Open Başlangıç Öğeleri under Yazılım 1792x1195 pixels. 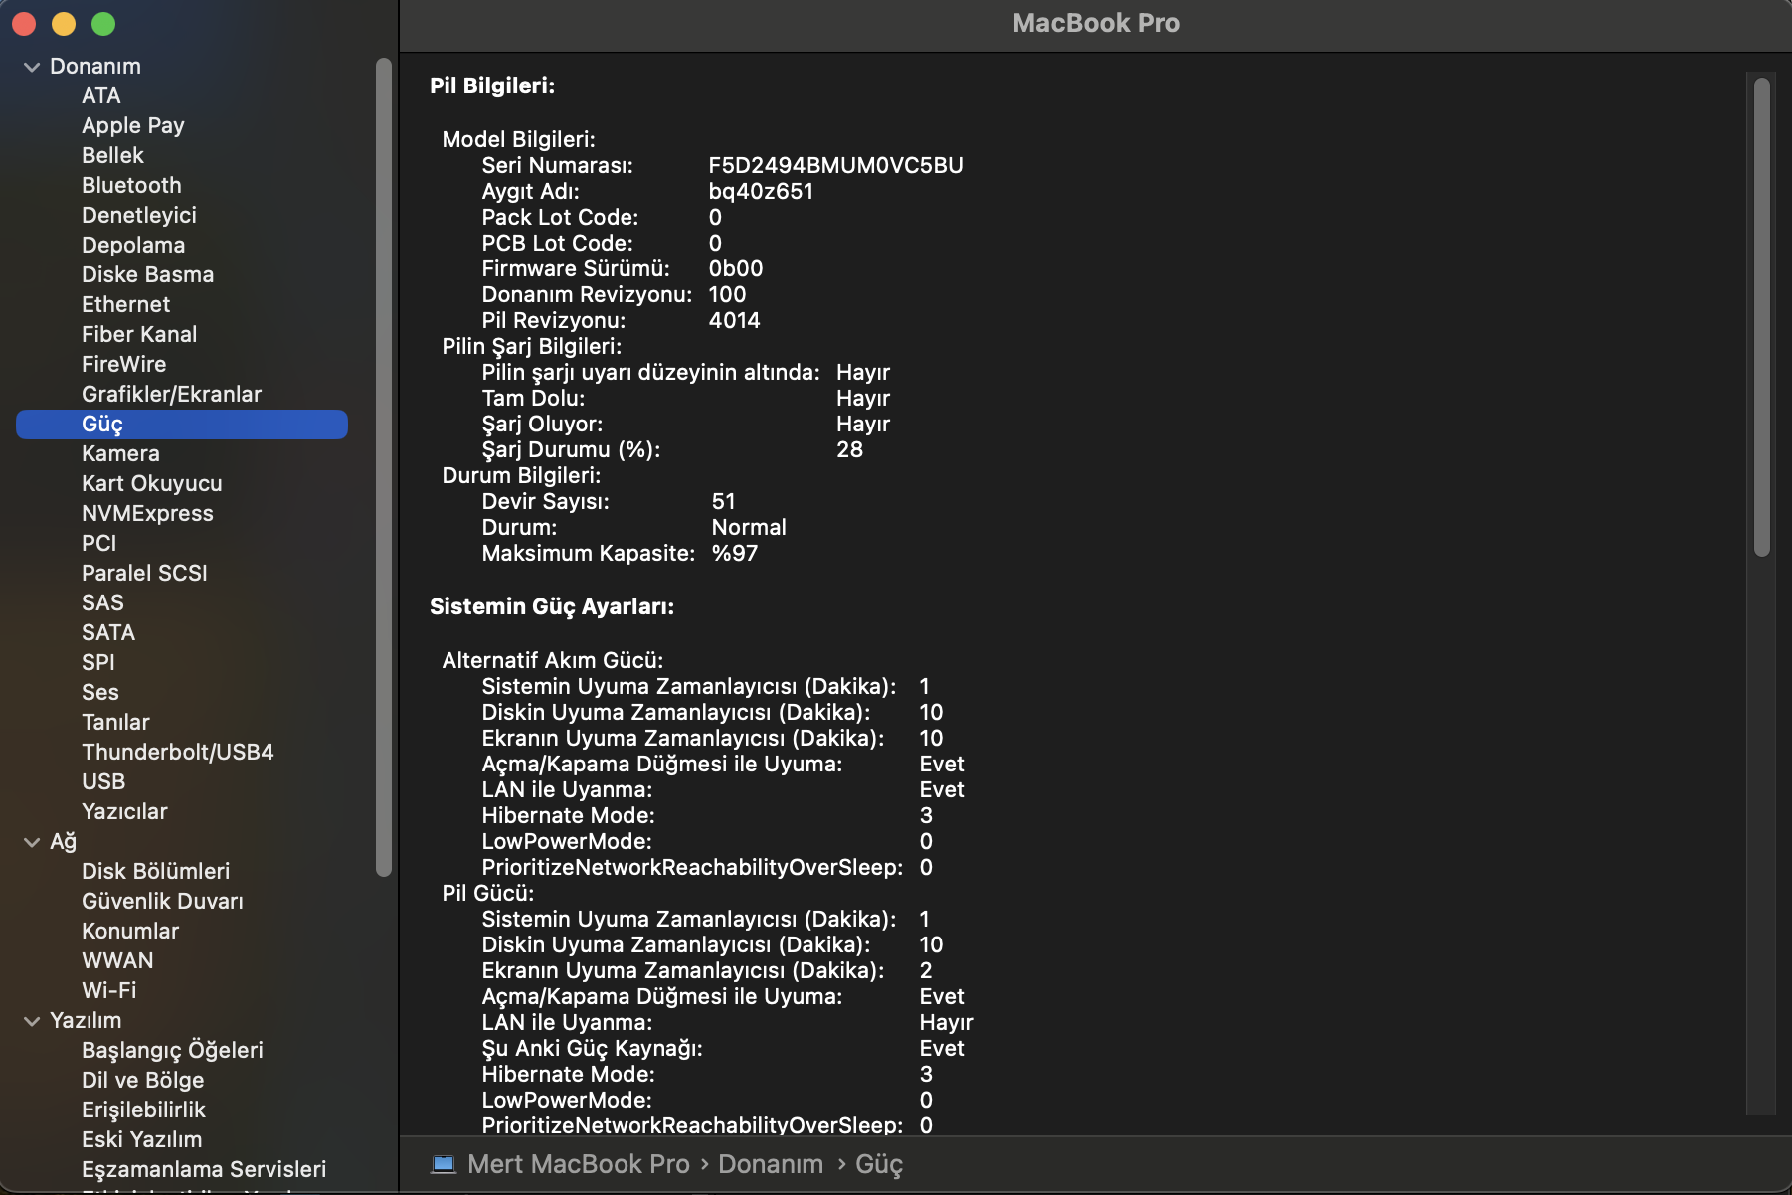tap(172, 1050)
